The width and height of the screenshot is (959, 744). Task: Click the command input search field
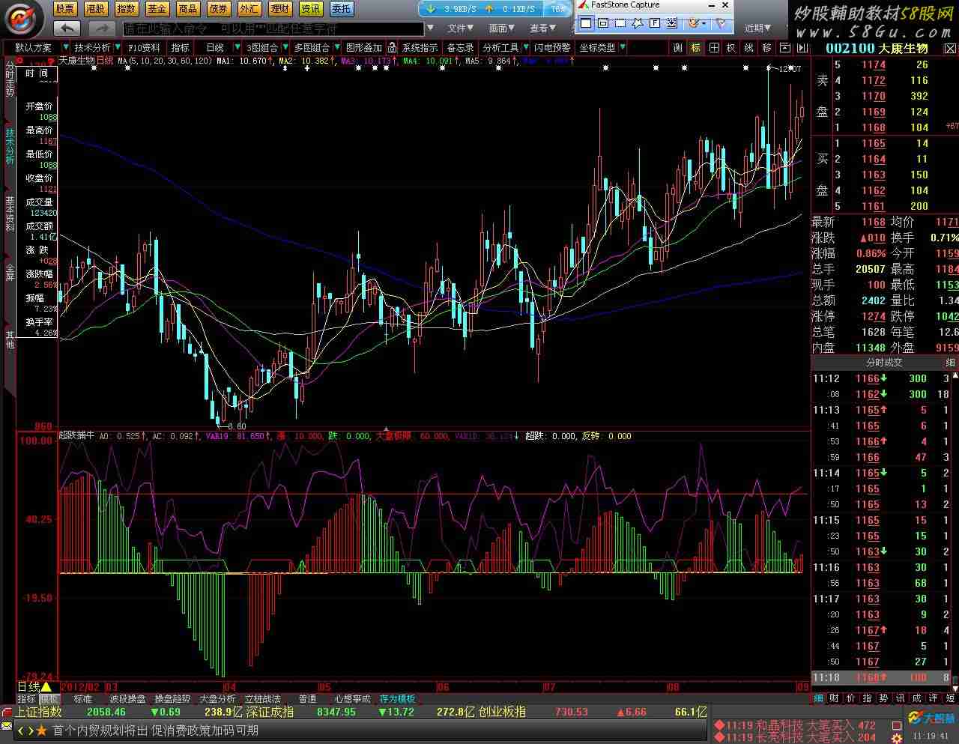[x=273, y=28]
